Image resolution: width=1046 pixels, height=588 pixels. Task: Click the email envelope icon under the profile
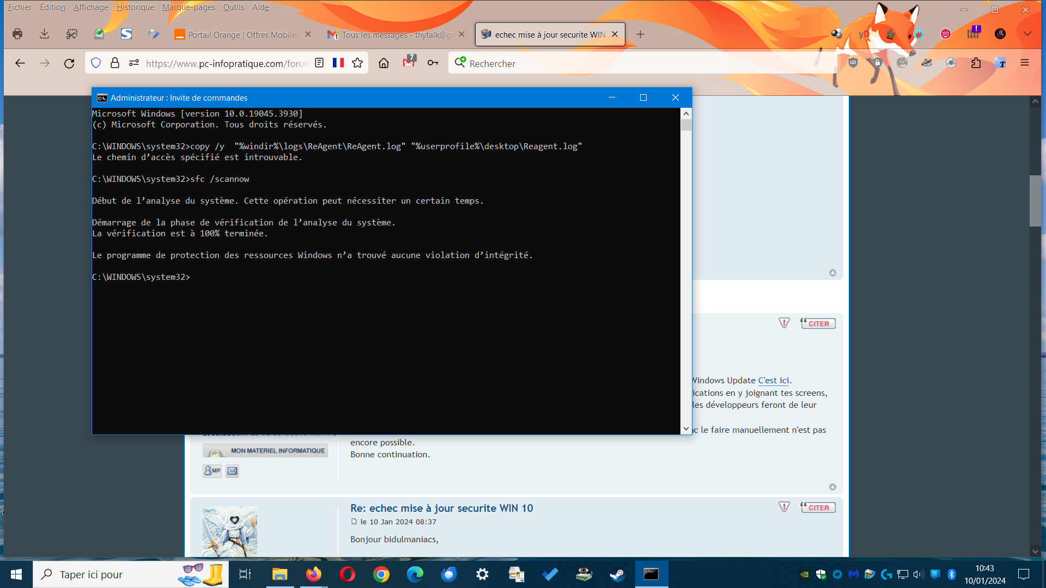click(x=232, y=471)
